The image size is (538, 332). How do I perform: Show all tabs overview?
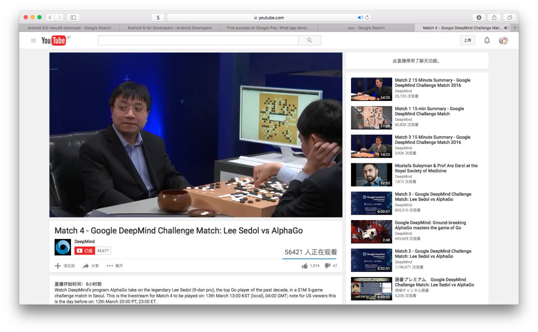509,17
